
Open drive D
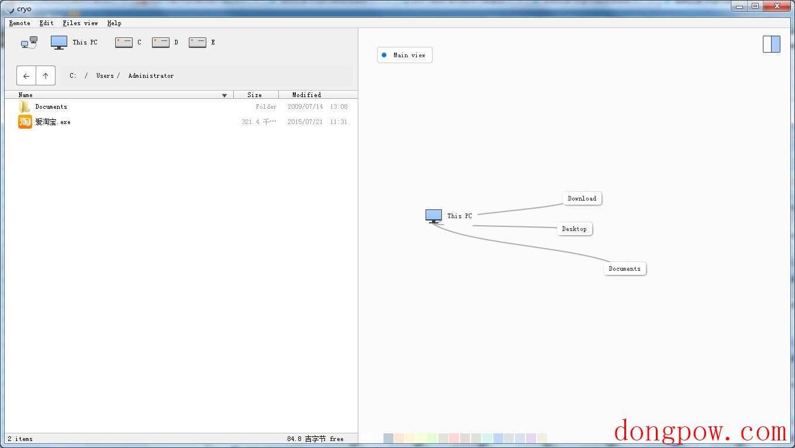coord(165,42)
